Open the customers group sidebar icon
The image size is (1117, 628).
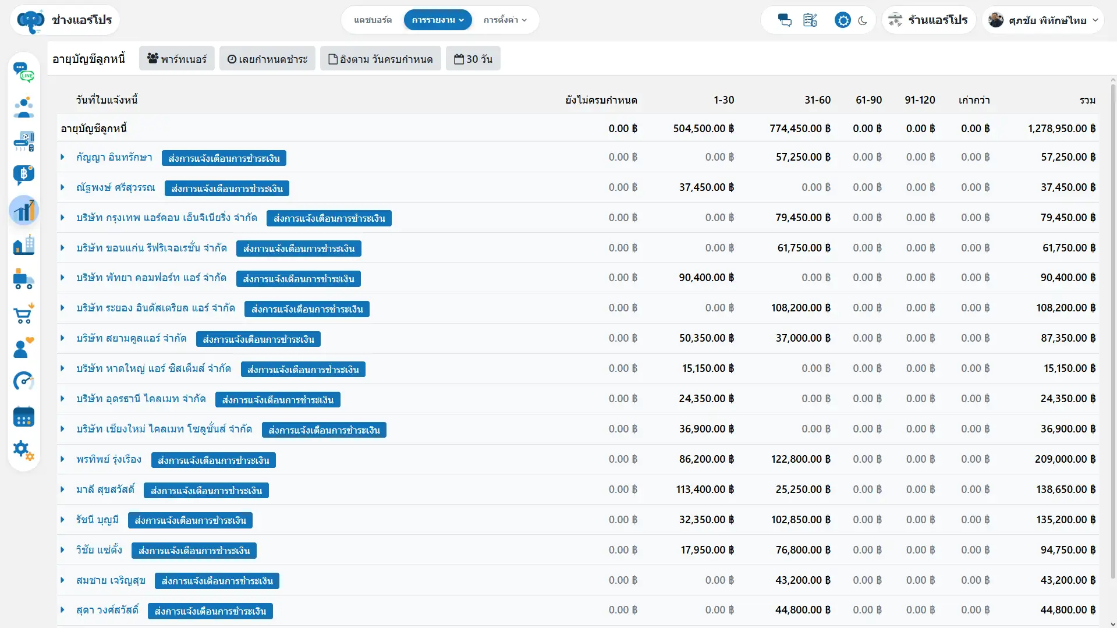tap(24, 107)
